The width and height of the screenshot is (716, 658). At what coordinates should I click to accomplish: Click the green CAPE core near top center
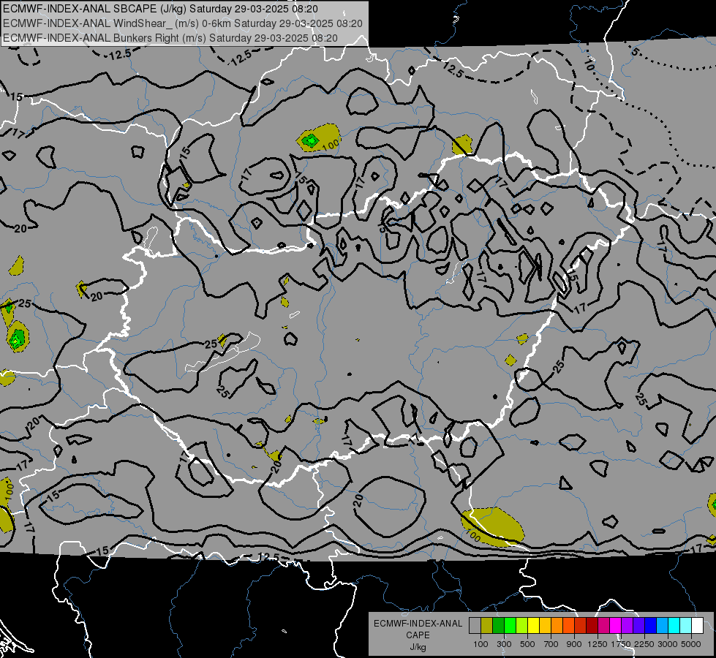[311, 140]
